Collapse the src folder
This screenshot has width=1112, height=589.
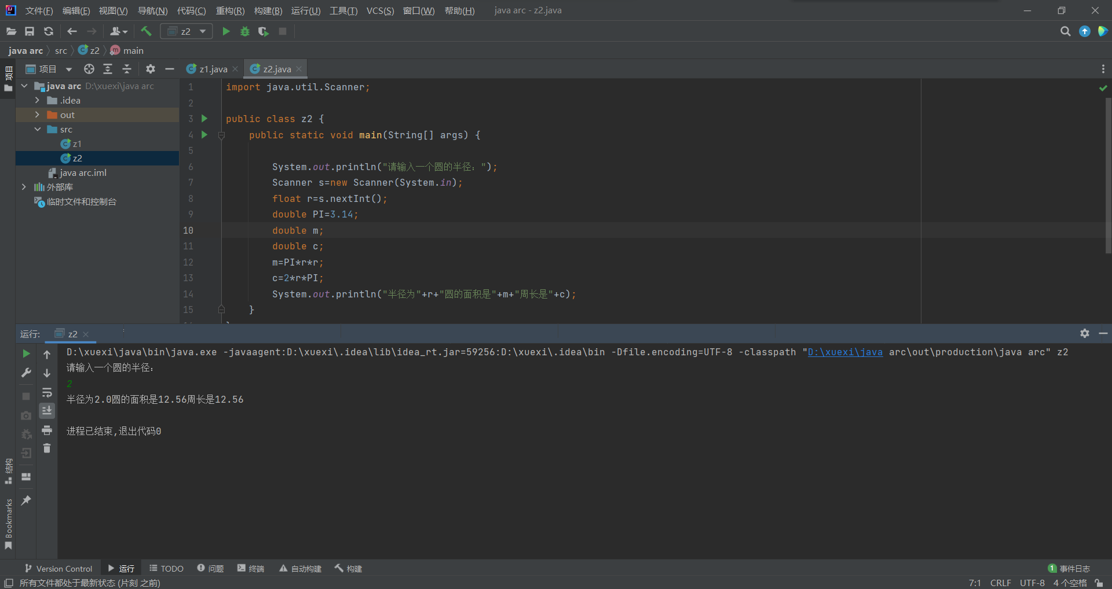click(37, 129)
